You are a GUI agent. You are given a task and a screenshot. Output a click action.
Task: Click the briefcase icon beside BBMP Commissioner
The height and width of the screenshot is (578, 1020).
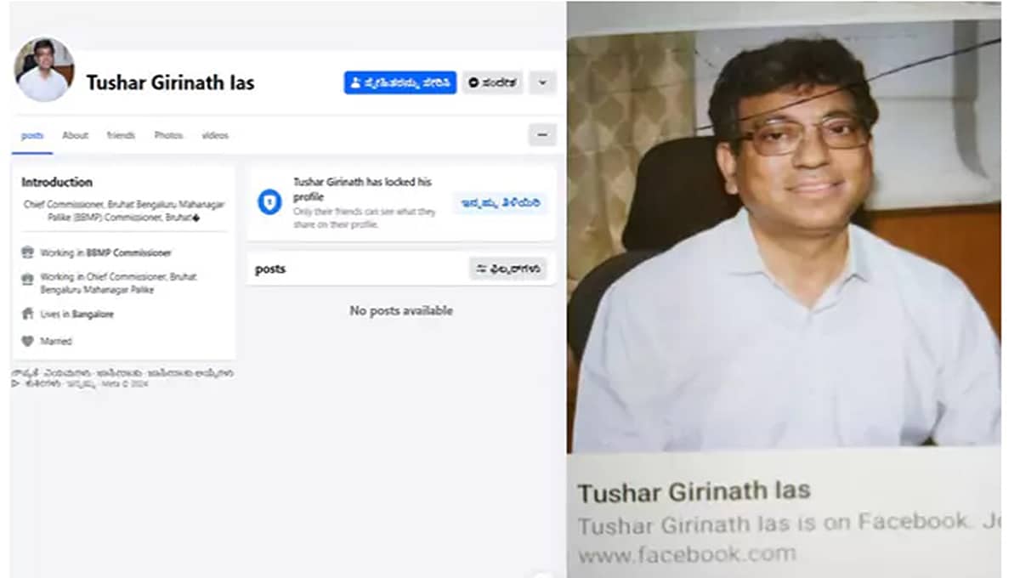point(27,252)
